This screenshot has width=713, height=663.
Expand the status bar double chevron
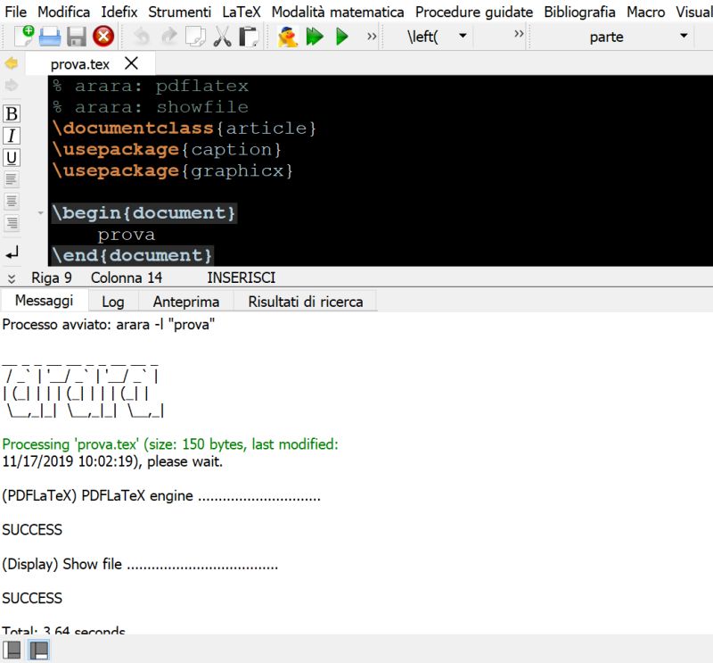click(x=12, y=278)
